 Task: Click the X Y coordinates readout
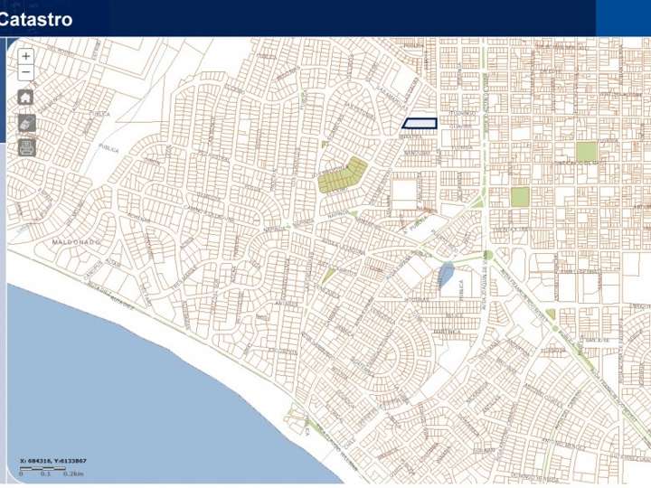pyautogui.click(x=53, y=461)
